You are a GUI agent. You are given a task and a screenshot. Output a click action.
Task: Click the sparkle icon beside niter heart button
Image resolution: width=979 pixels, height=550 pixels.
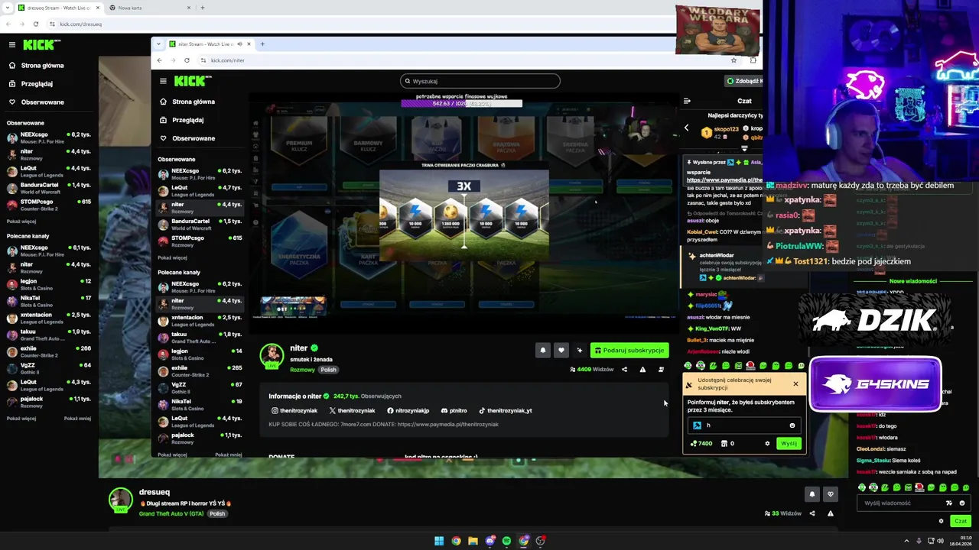pyautogui.click(x=579, y=350)
